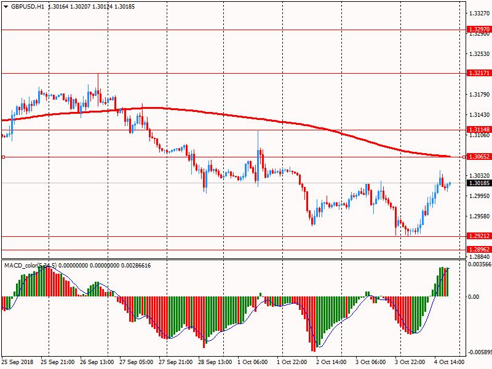
Task: Click the 28 Sep 13:00 time label
Action: tap(215, 362)
